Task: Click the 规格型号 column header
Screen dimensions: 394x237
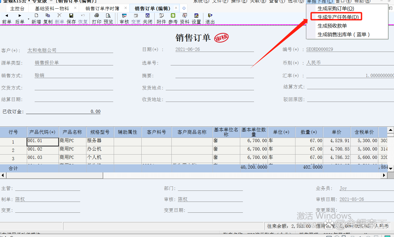Action: coord(100,132)
